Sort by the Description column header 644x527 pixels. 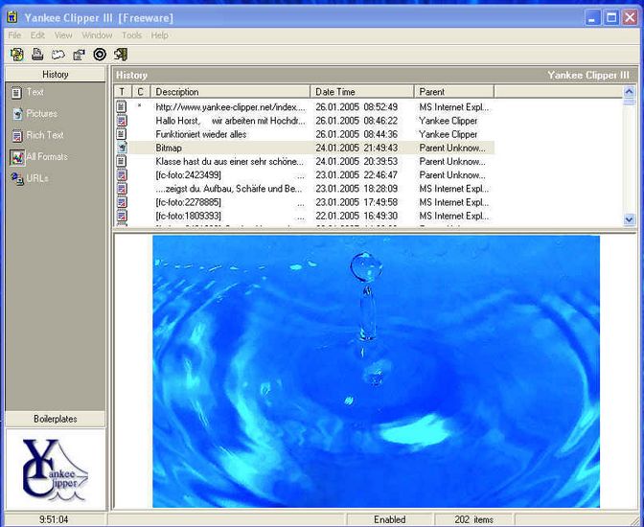click(x=230, y=92)
